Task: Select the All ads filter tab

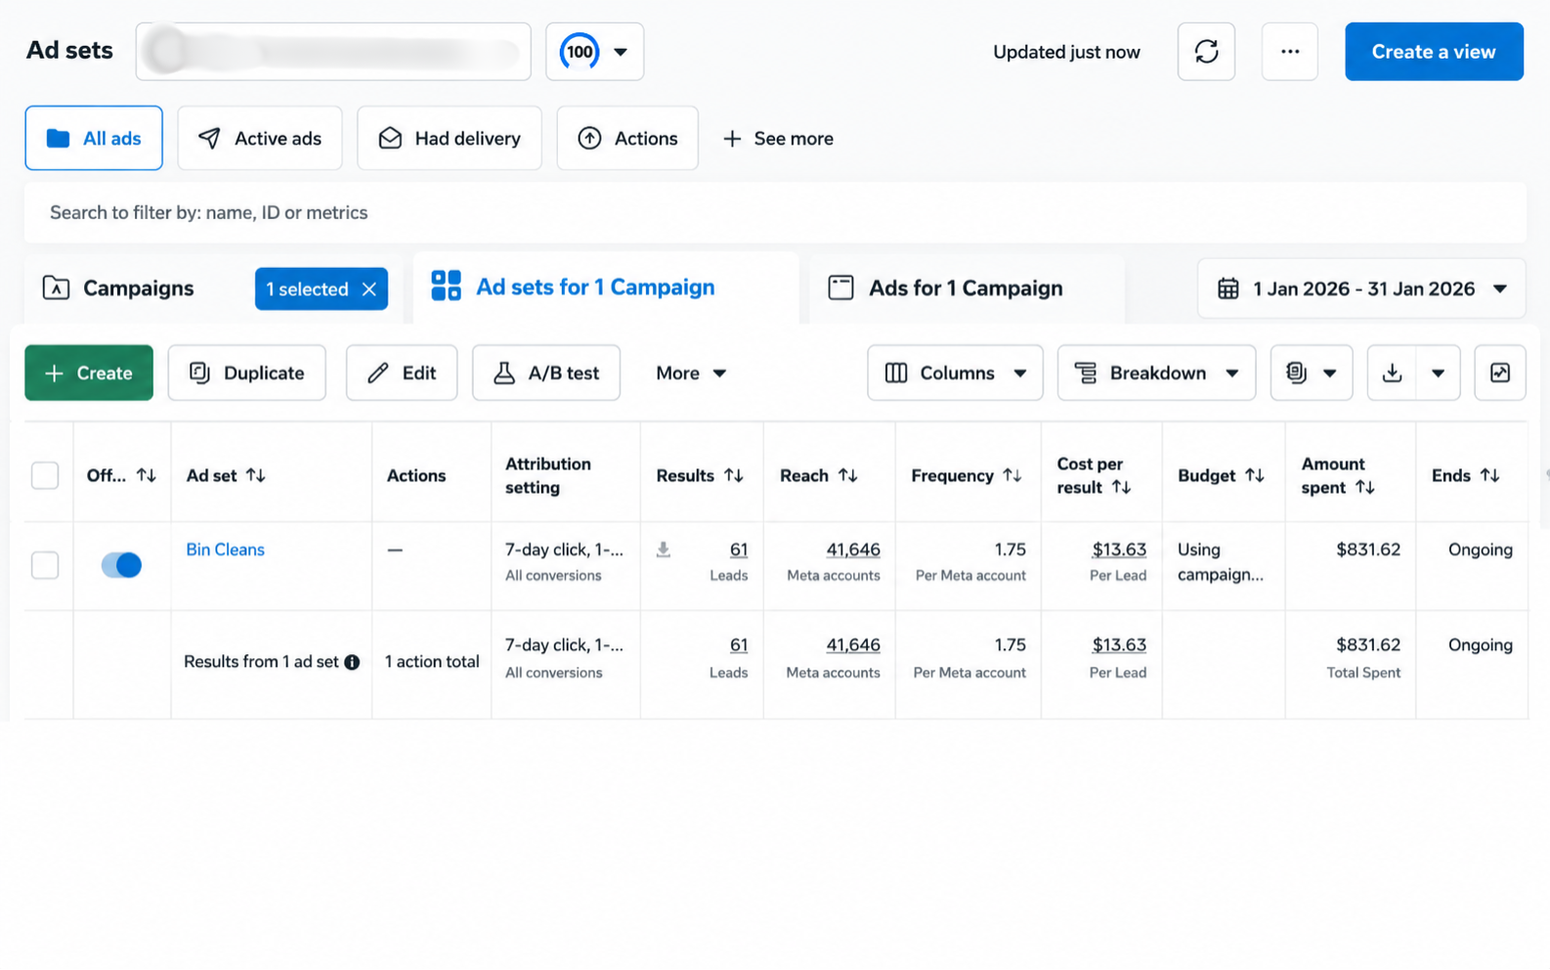Action: tap(94, 138)
